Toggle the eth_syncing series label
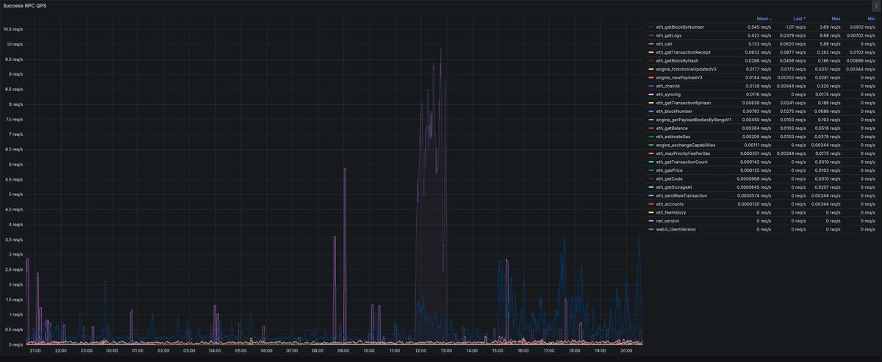This screenshot has height=362, width=882. 670,95
